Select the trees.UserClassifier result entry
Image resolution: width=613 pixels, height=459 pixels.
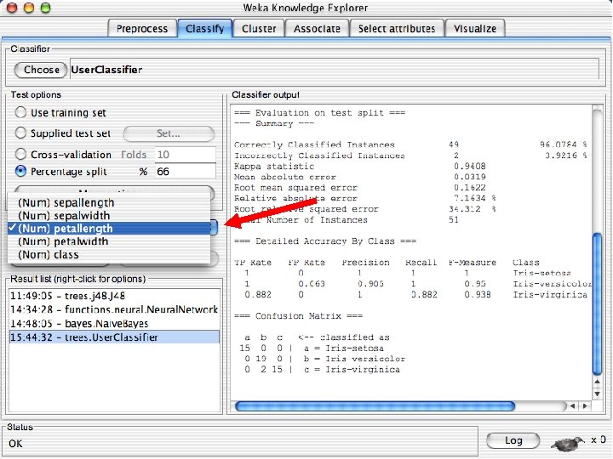(114, 337)
